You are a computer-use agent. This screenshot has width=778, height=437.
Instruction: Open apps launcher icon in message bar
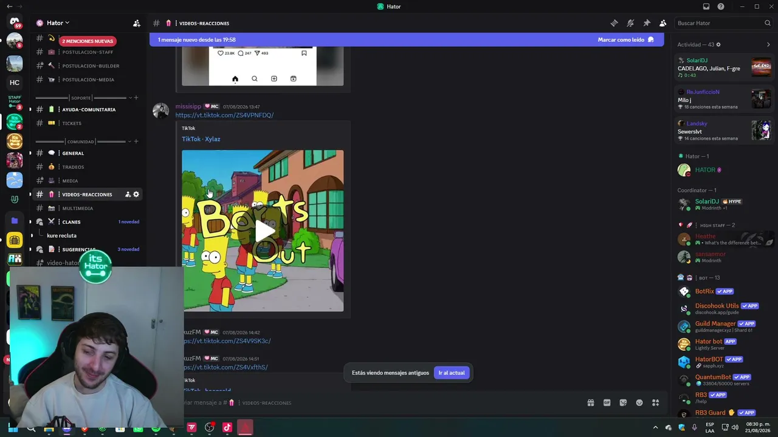coord(655,402)
